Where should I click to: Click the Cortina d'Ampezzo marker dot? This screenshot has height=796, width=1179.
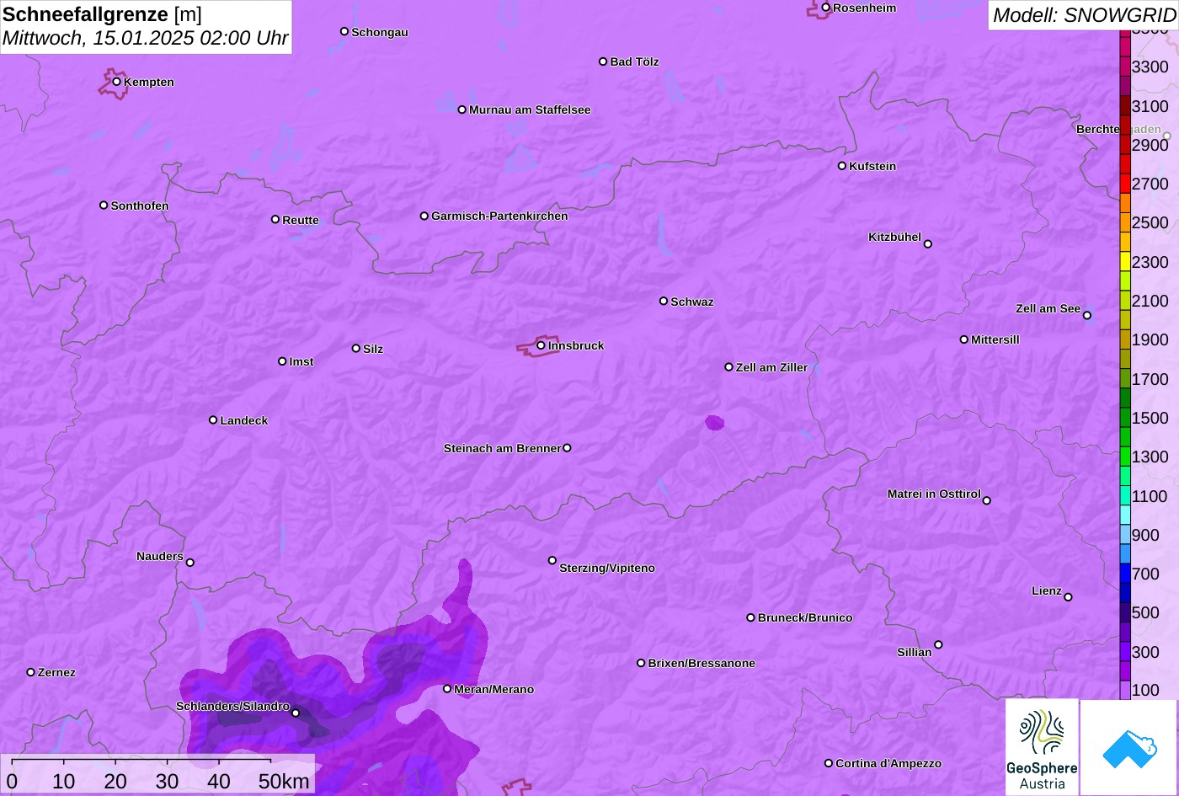829,763
